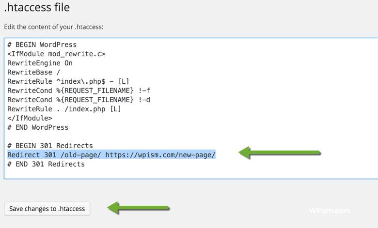Click the 'Edit the content of your .htaccess' label
Screen dimensions: 378x228
coord(53,27)
